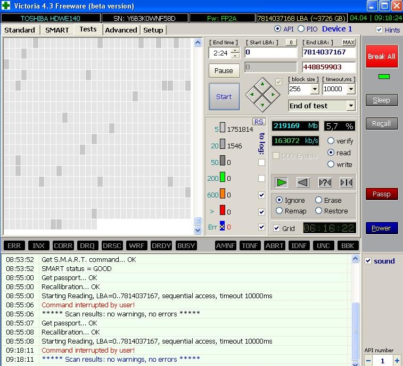Click the block grid scroll up arrow
The height and width of the screenshot is (366, 403).
(x=198, y=42)
